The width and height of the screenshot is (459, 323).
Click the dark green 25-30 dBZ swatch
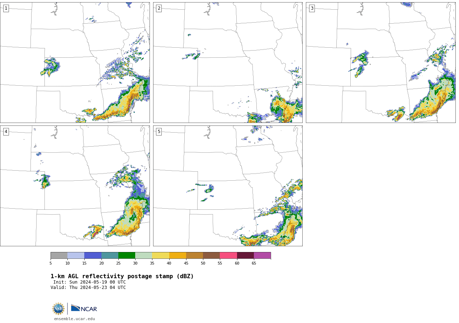pos(127,255)
